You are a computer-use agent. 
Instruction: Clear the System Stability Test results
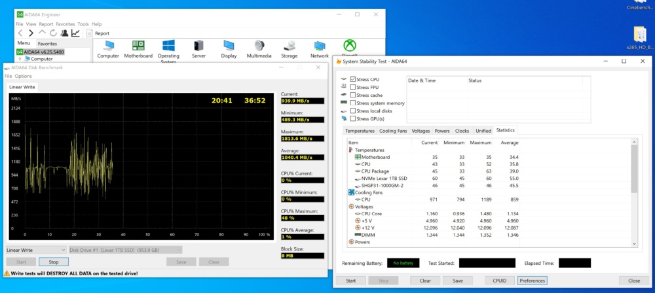click(425, 281)
